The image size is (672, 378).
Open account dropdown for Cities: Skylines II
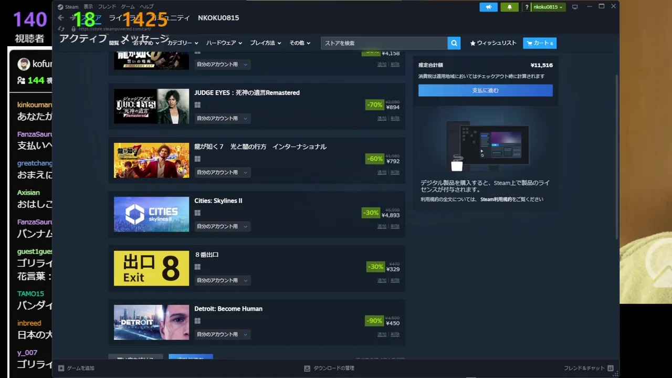222,227
